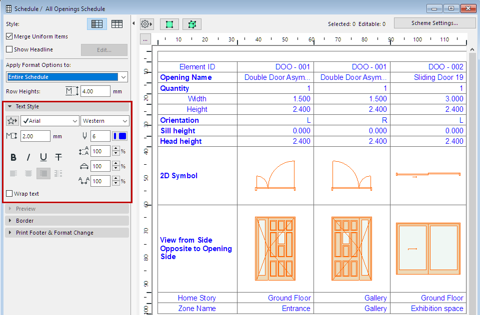Viewport: 480px width, 315px height.
Task: Open the favorites star button
Action: pos(12,121)
